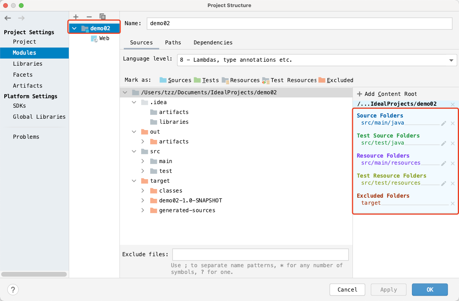Open the Language level dropdown
The height and width of the screenshot is (301, 459).
pos(317,60)
